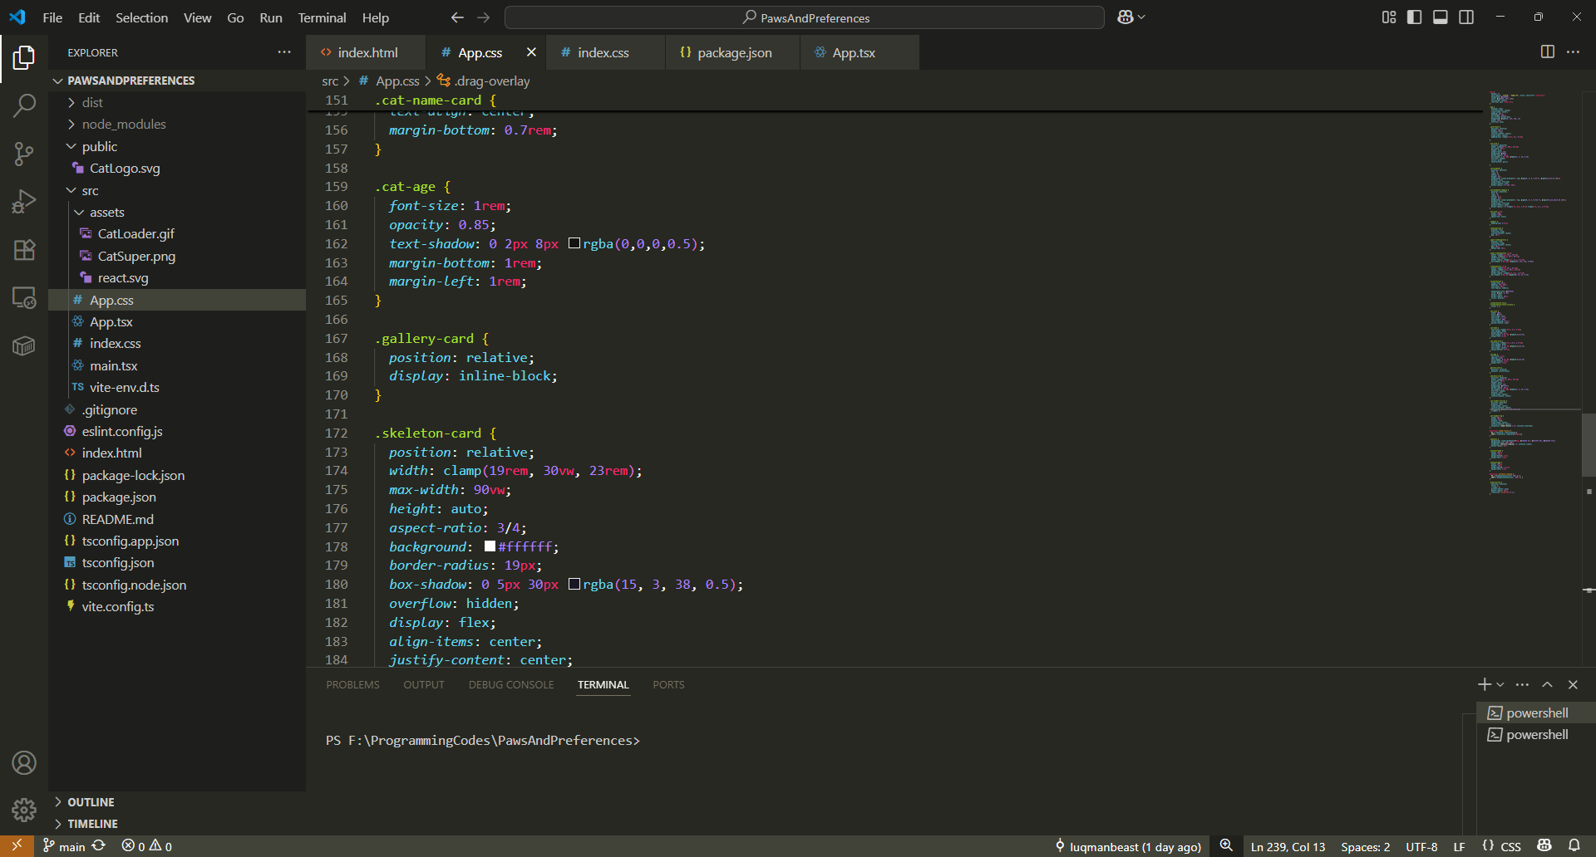Open Run and Debug view

click(24, 202)
